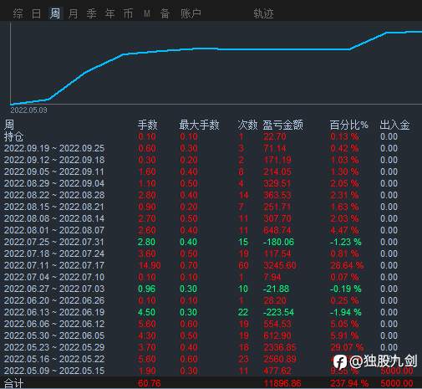Open the 备 notes tab

(165, 13)
